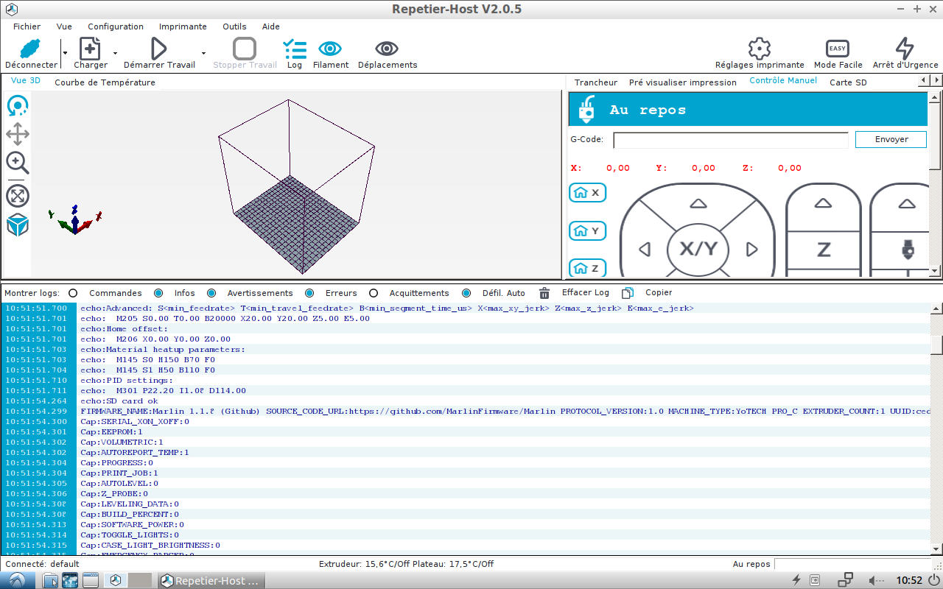Open the file manager from the taskbar

[50, 580]
